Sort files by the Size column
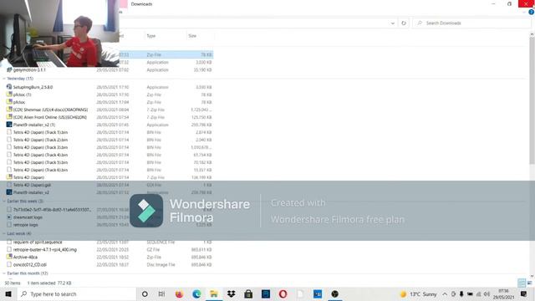Viewport: 535px width, 301px height. 192,36
